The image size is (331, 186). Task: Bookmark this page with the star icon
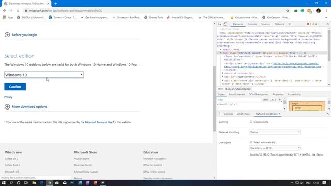click(288, 11)
